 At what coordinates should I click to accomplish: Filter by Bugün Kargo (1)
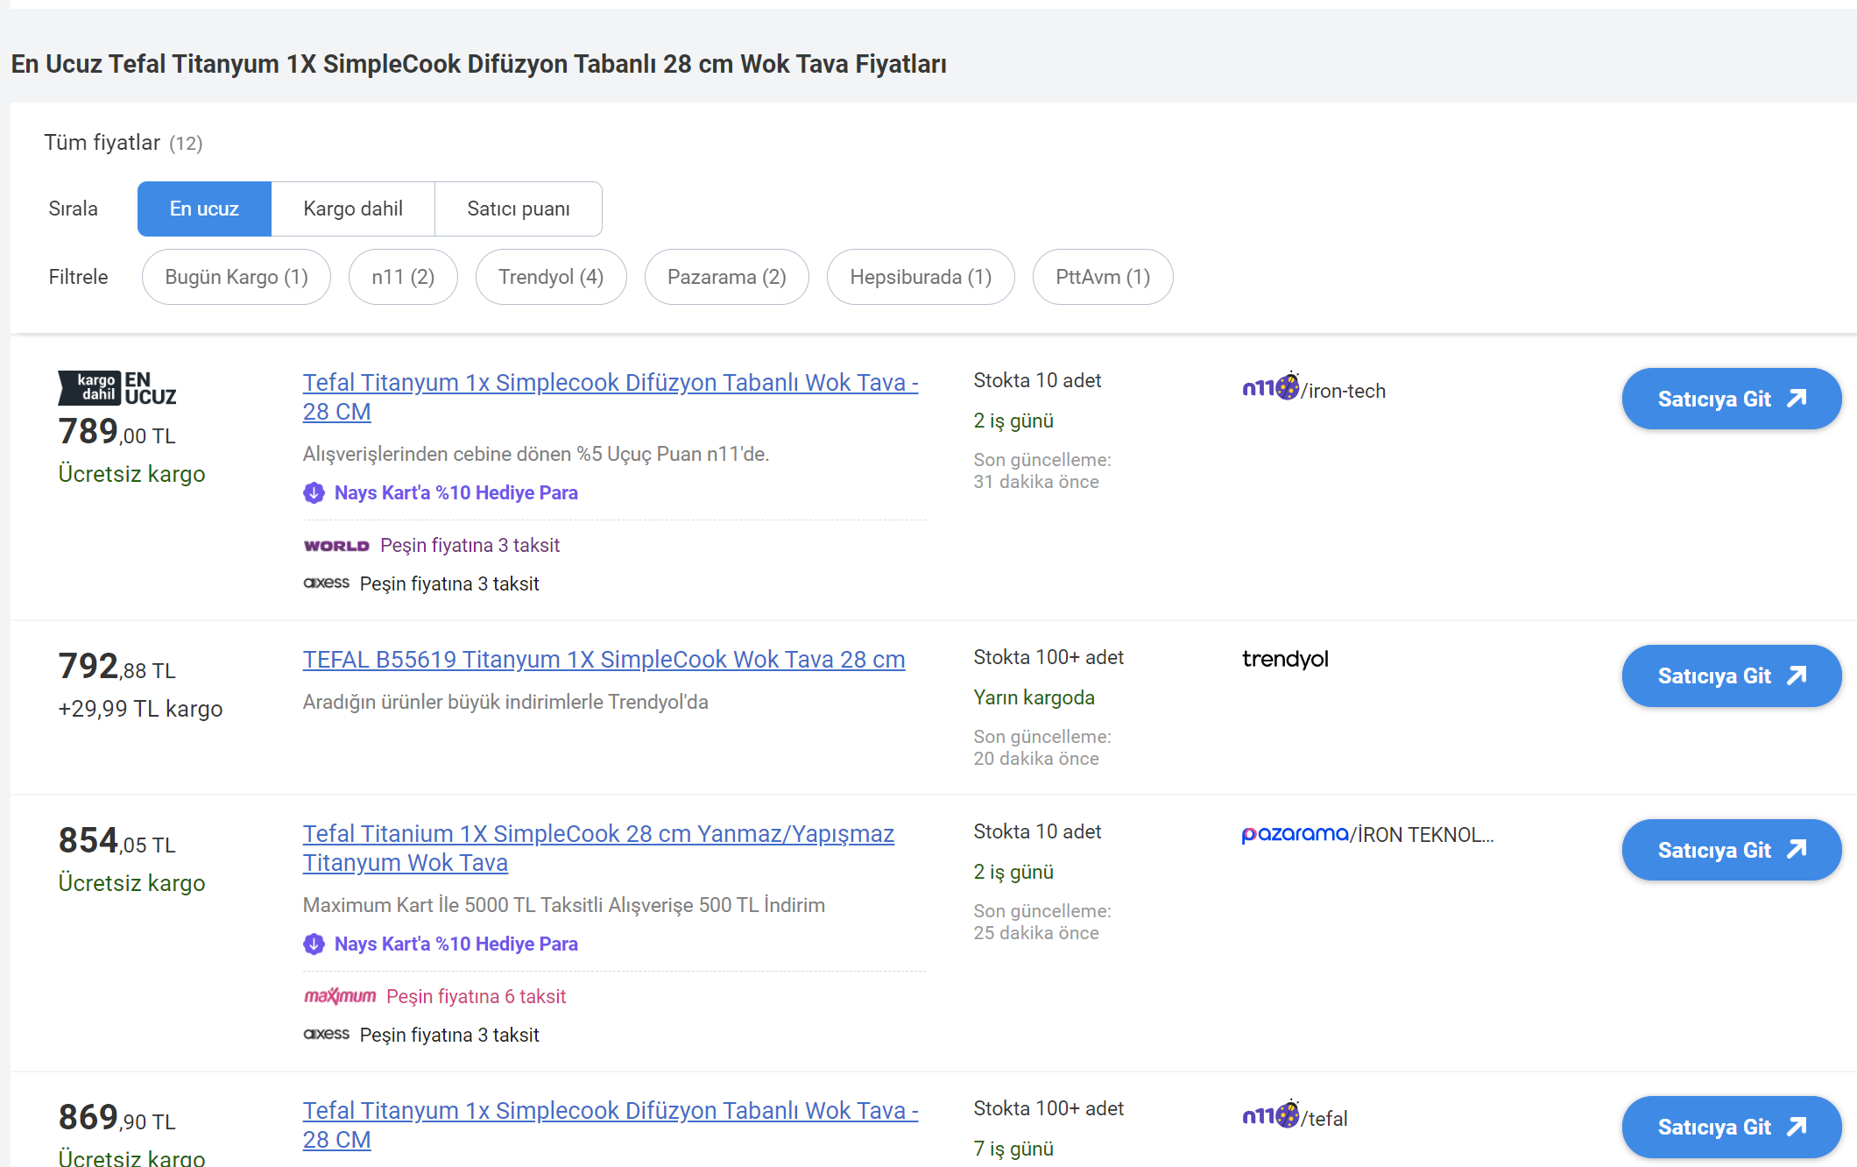(x=237, y=277)
